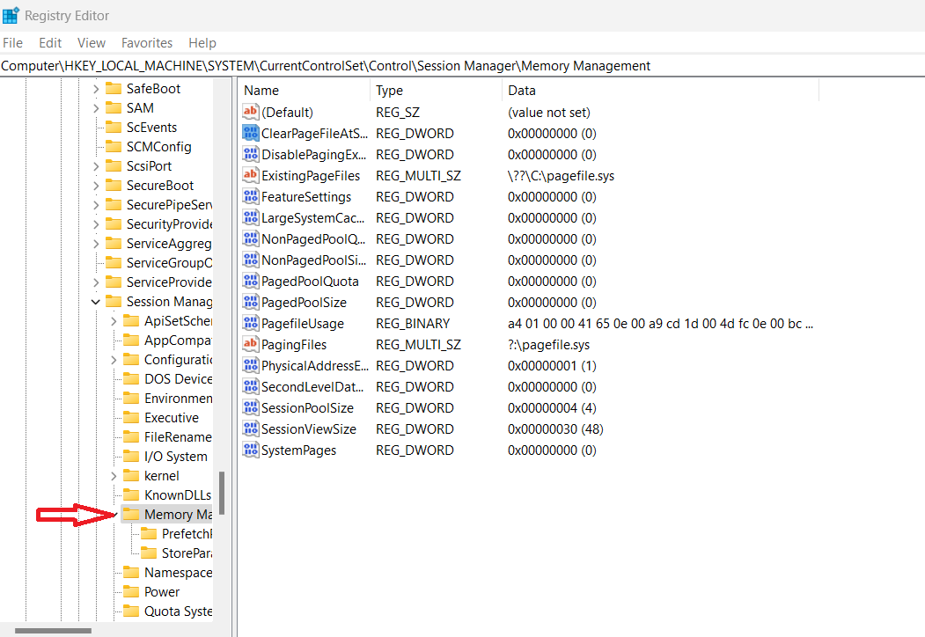The height and width of the screenshot is (637, 925).
Task: Click the string icon beside ExistingPageFiles
Action: coord(251,176)
